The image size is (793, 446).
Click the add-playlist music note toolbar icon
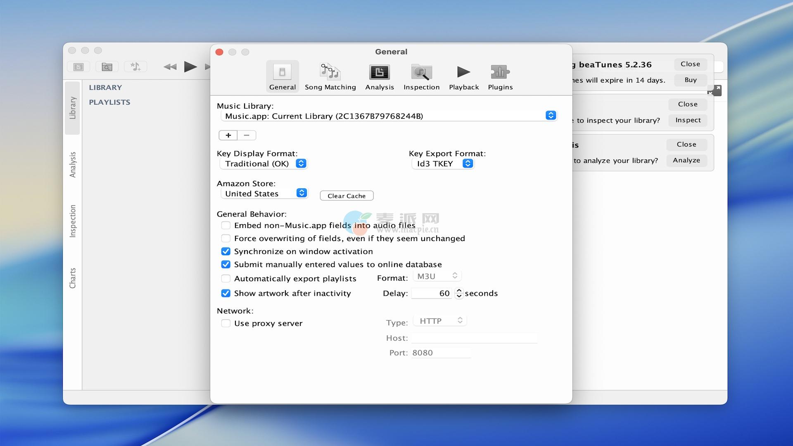point(135,66)
